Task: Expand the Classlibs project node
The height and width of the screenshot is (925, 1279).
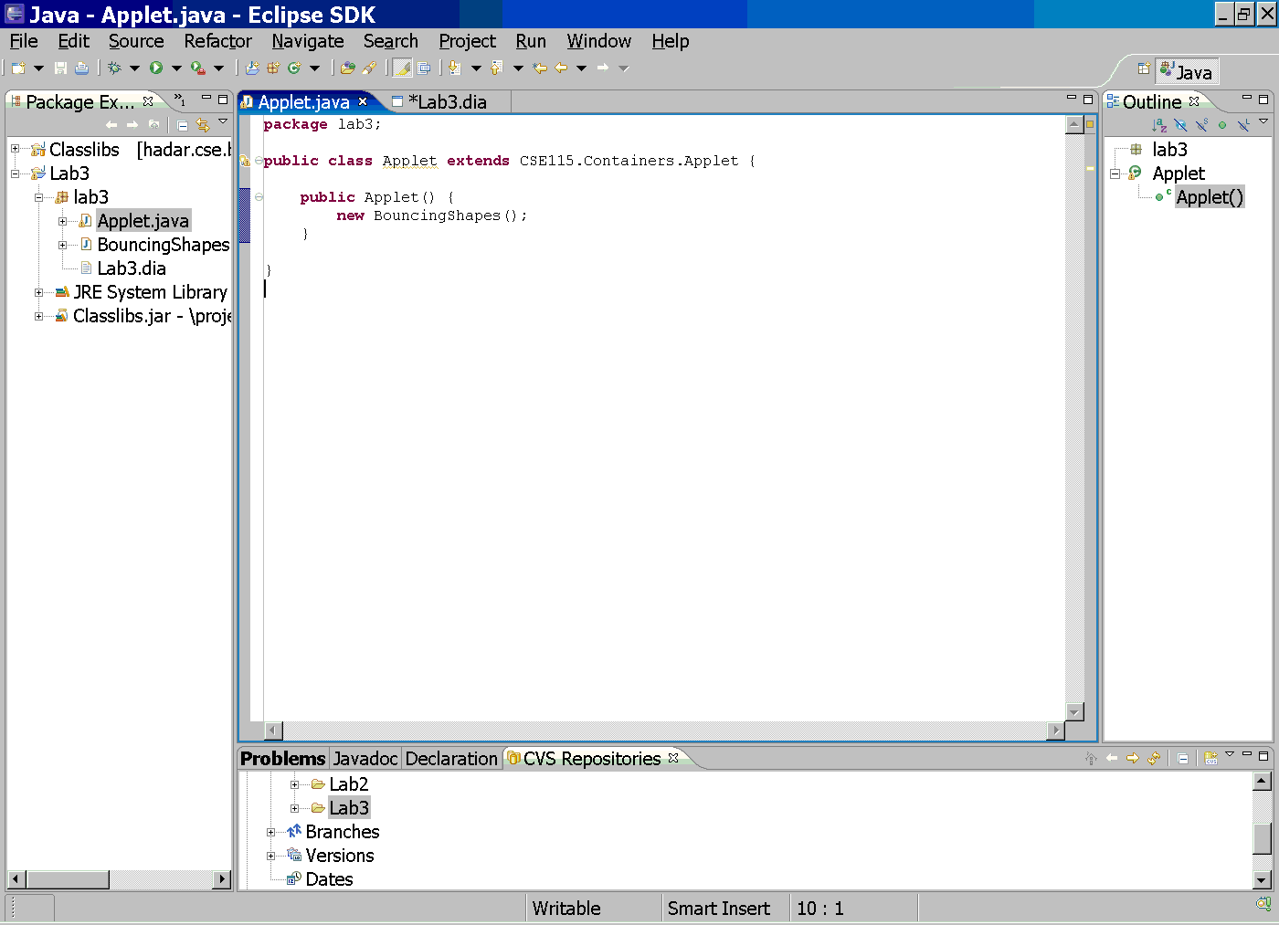Action: 15,149
